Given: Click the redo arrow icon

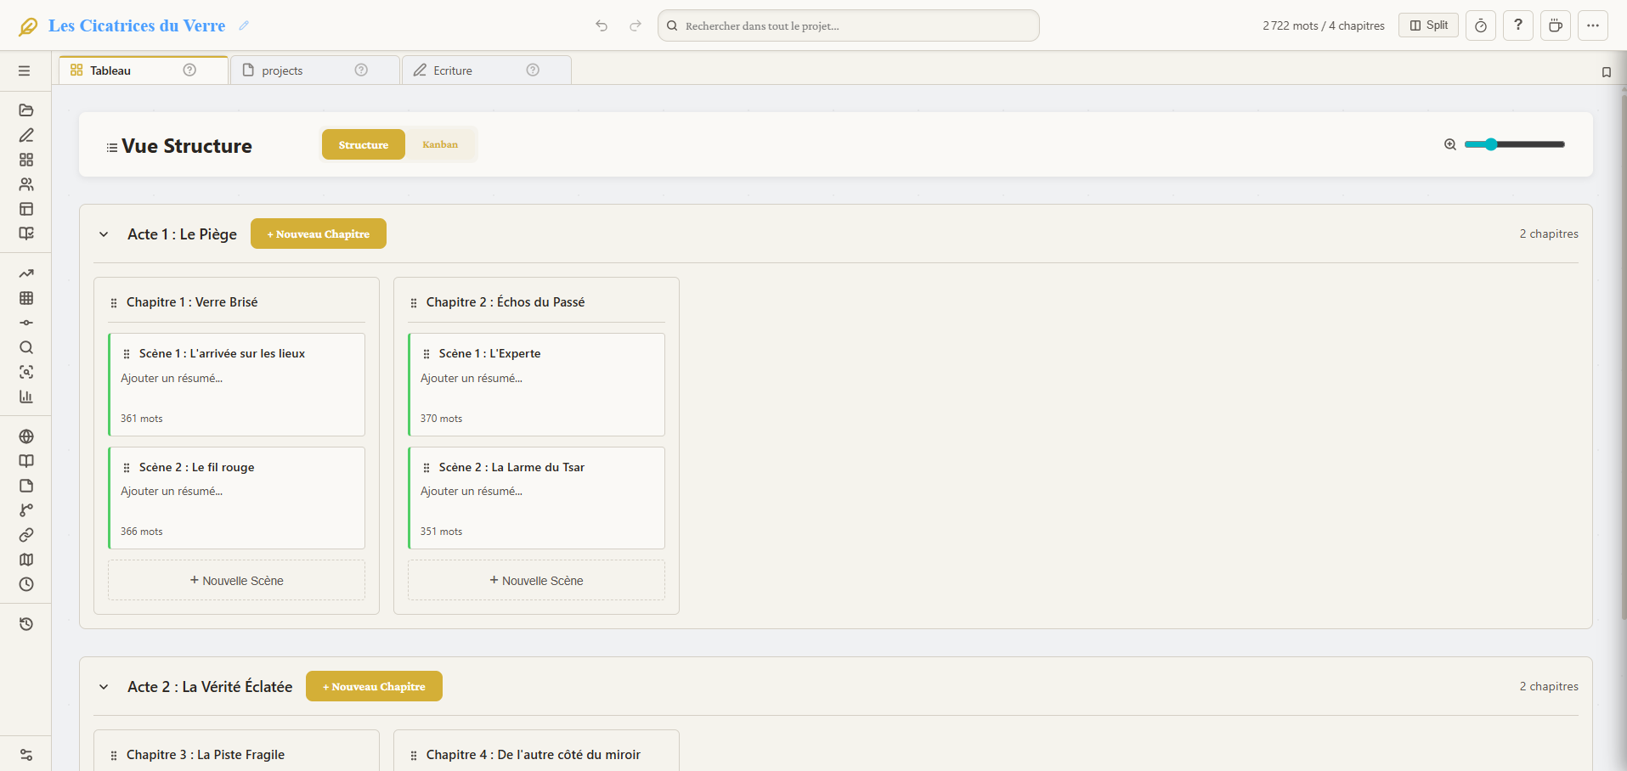Looking at the screenshot, I should [635, 25].
